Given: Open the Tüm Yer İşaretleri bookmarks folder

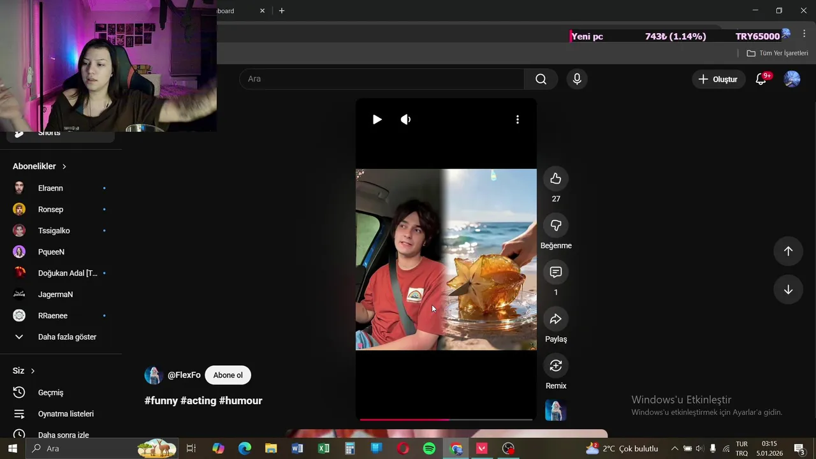Looking at the screenshot, I should [777, 53].
